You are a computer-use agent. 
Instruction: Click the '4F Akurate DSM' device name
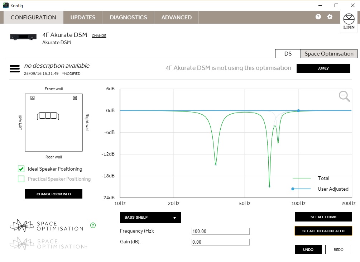tap(65, 35)
